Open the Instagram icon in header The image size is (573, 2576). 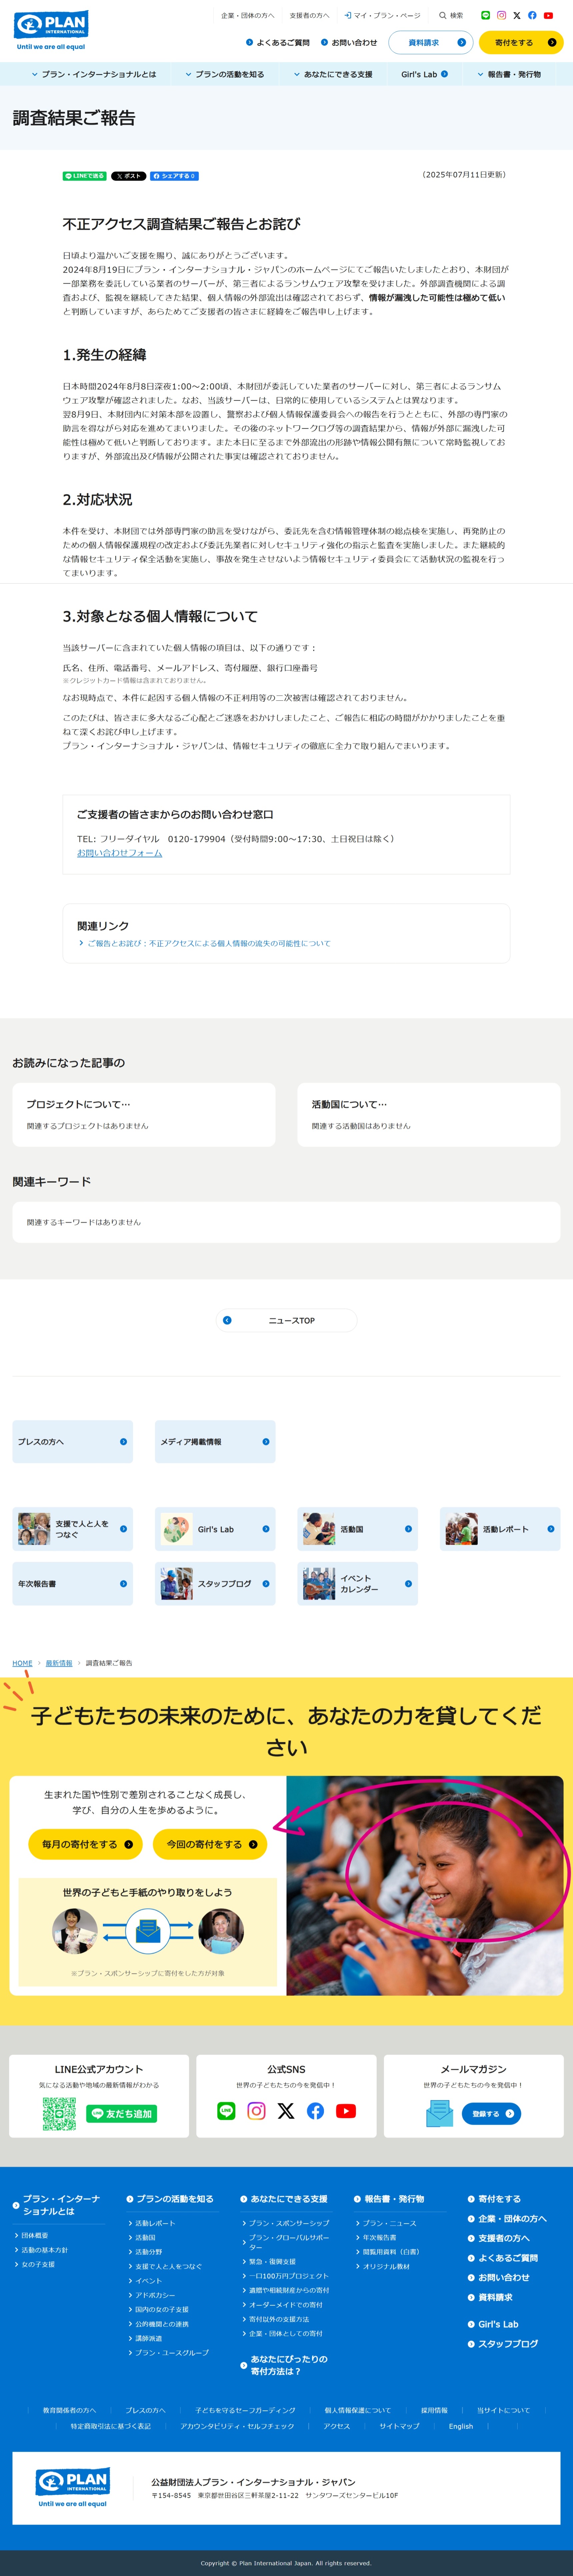tap(501, 15)
